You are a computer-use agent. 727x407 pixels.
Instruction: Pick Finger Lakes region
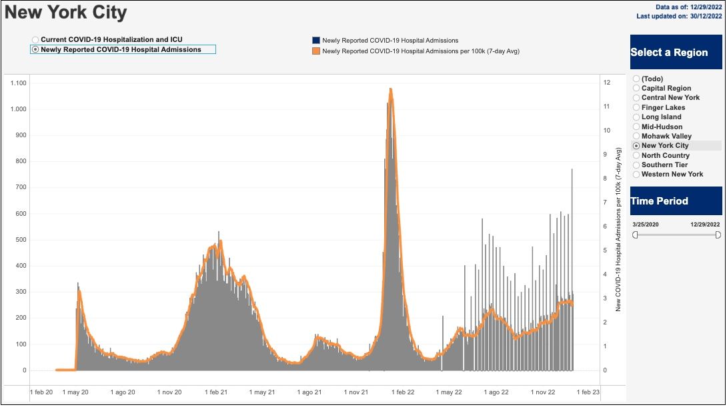[x=636, y=107]
